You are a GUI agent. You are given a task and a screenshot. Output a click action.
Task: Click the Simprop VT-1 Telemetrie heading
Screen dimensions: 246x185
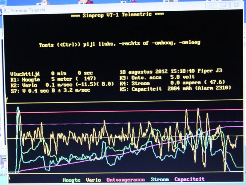117,15
